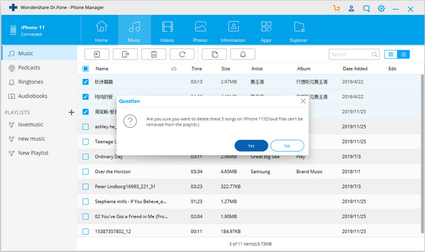Check the Stephanie mills song checkbox
Image resolution: width=425 pixels, height=252 pixels.
85,202
